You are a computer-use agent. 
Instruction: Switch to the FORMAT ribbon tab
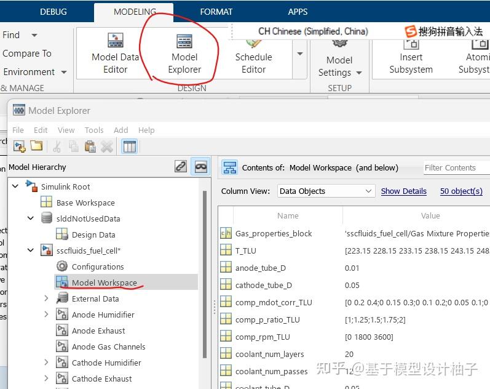[216, 12]
